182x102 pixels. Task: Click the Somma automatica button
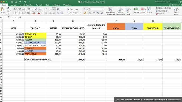click(163, 8)
